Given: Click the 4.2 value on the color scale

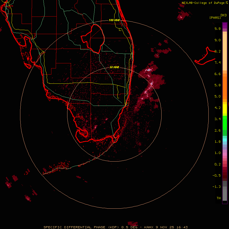Looking at the screenshot, I should 218,108.
